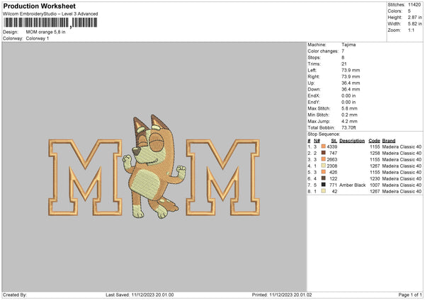Click the St. column header
425x300 pixels.
[334, 141]
